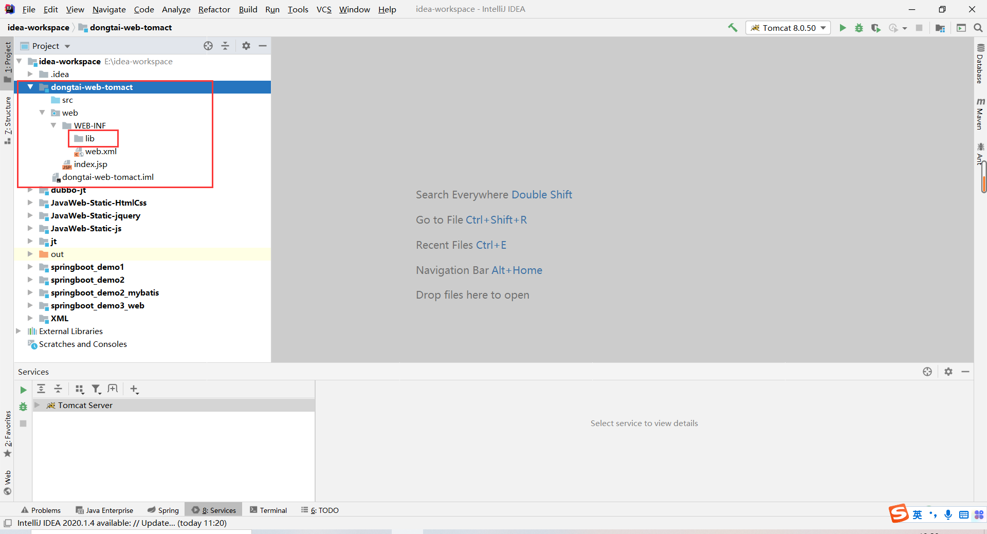The height and width of the screenshot is (534, 987).
Task: Click the voice input microphone icon in tray
Action: tap(948, 514)
